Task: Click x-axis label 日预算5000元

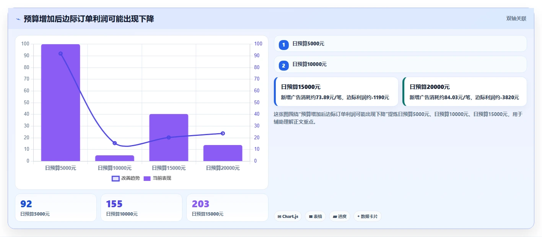Action: tap(60, 168)
